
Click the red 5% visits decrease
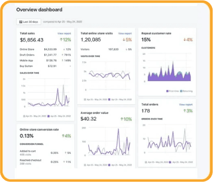(127, 40)
